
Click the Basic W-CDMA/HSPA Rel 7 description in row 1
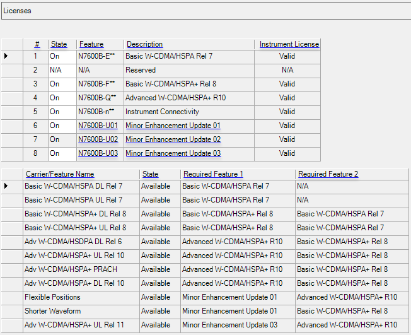pyautogui.click(x=188, y=56)
